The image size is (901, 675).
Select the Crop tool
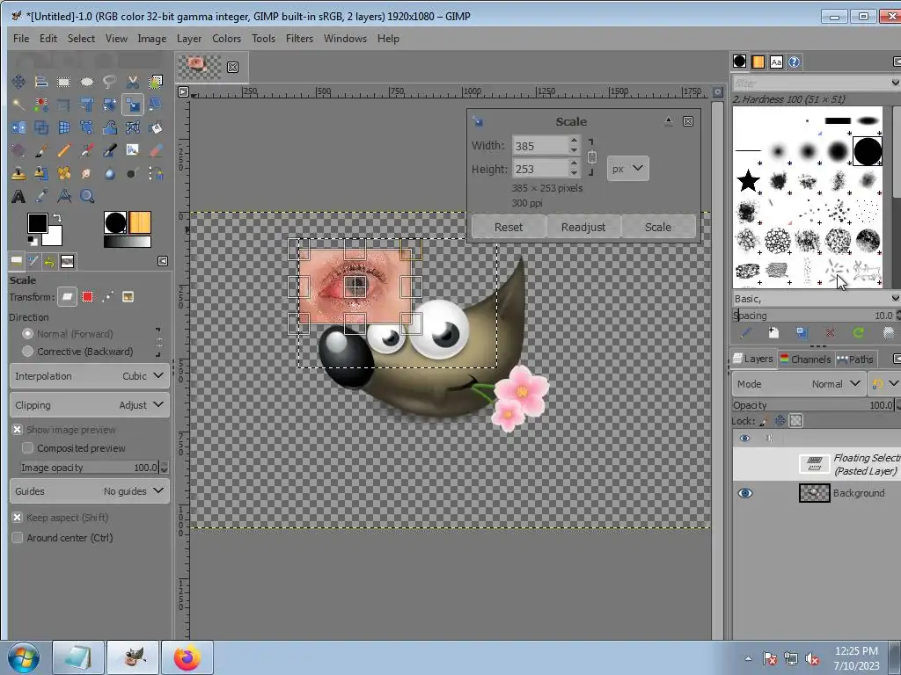pyautogui.click(x=63, y=105)
